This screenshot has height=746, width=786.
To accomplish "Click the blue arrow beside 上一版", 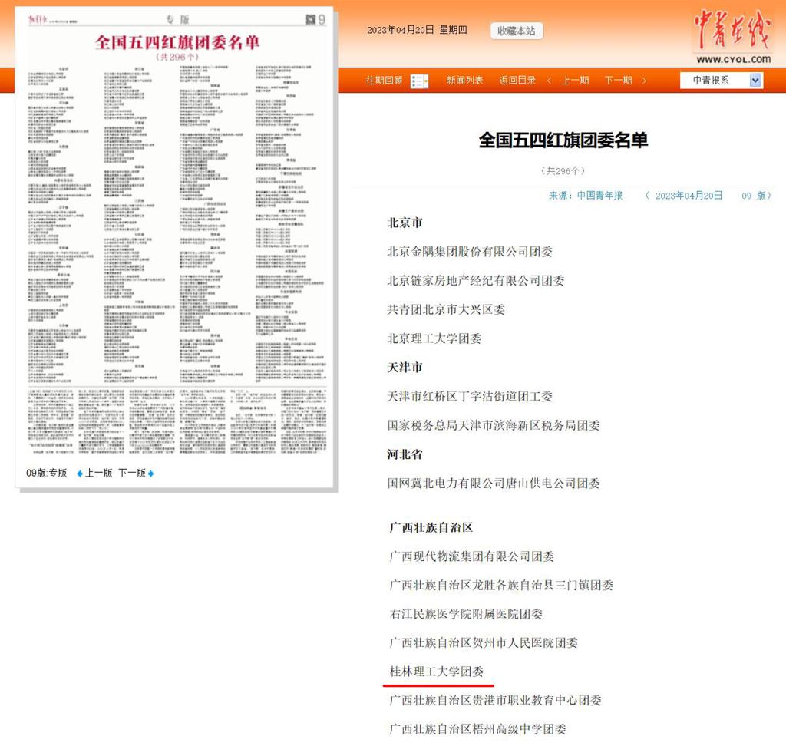I will (79, 474).
